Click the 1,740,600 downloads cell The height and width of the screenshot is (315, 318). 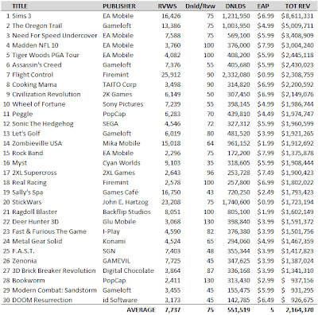(236, 202)
